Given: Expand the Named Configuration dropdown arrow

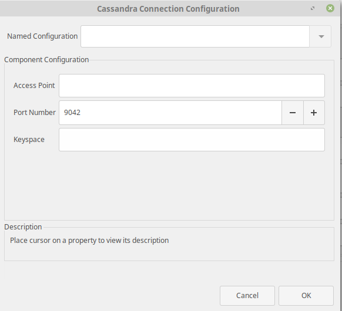Looking at the screenshot, I should tap(320, 36).
